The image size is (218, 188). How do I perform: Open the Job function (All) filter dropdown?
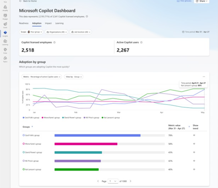(x=81, y=32)
